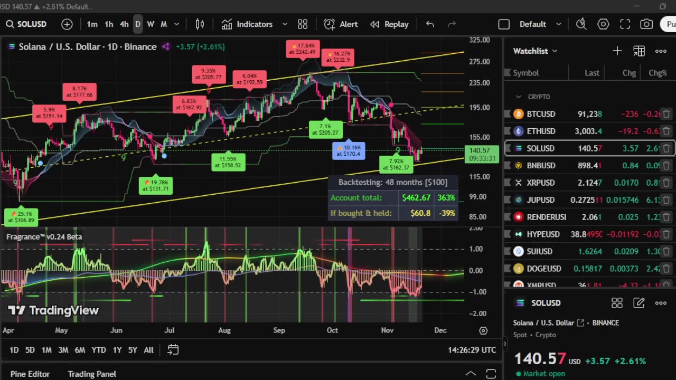Viewport: 676px width, 380px height.
Task: Sort watchlist by Chg% column
Action: [658, 73]
